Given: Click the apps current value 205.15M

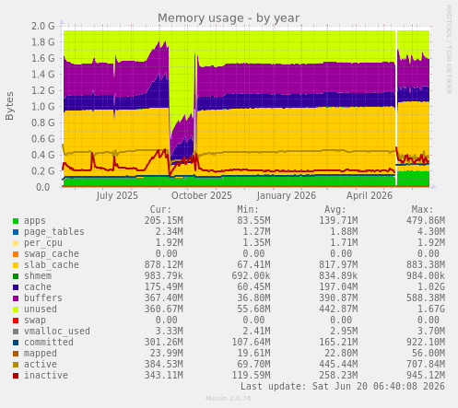Looking at the screenshot, I should [x=164, y=221].
